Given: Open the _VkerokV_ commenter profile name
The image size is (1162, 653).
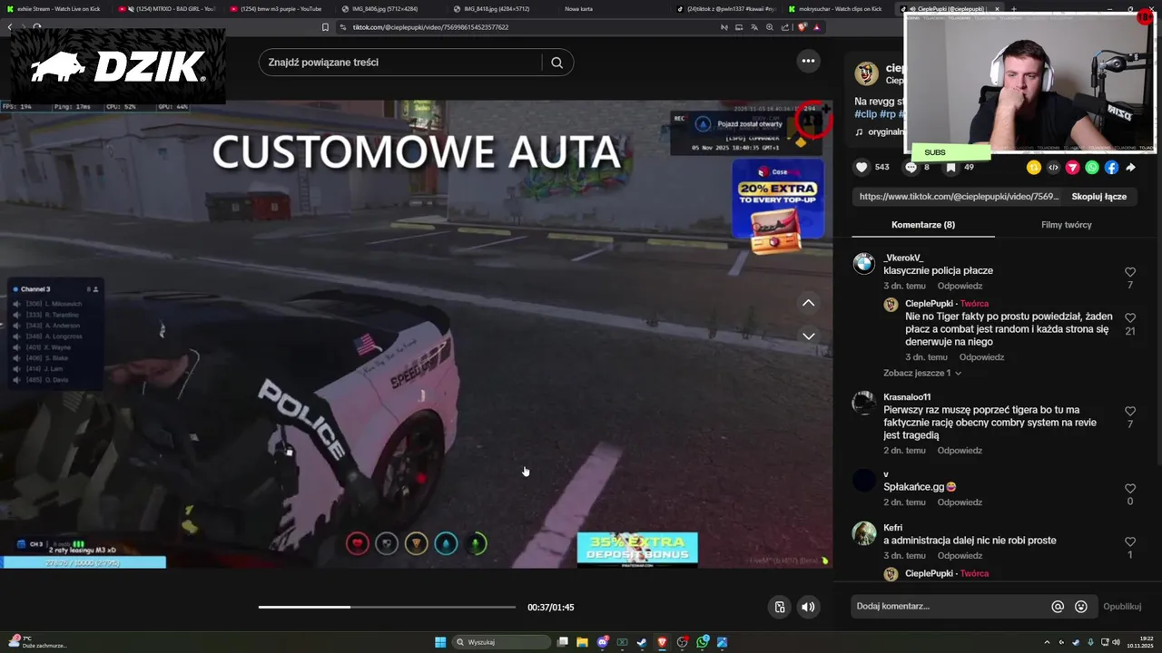Looking at the screenshot, I should tap(903, 258).
